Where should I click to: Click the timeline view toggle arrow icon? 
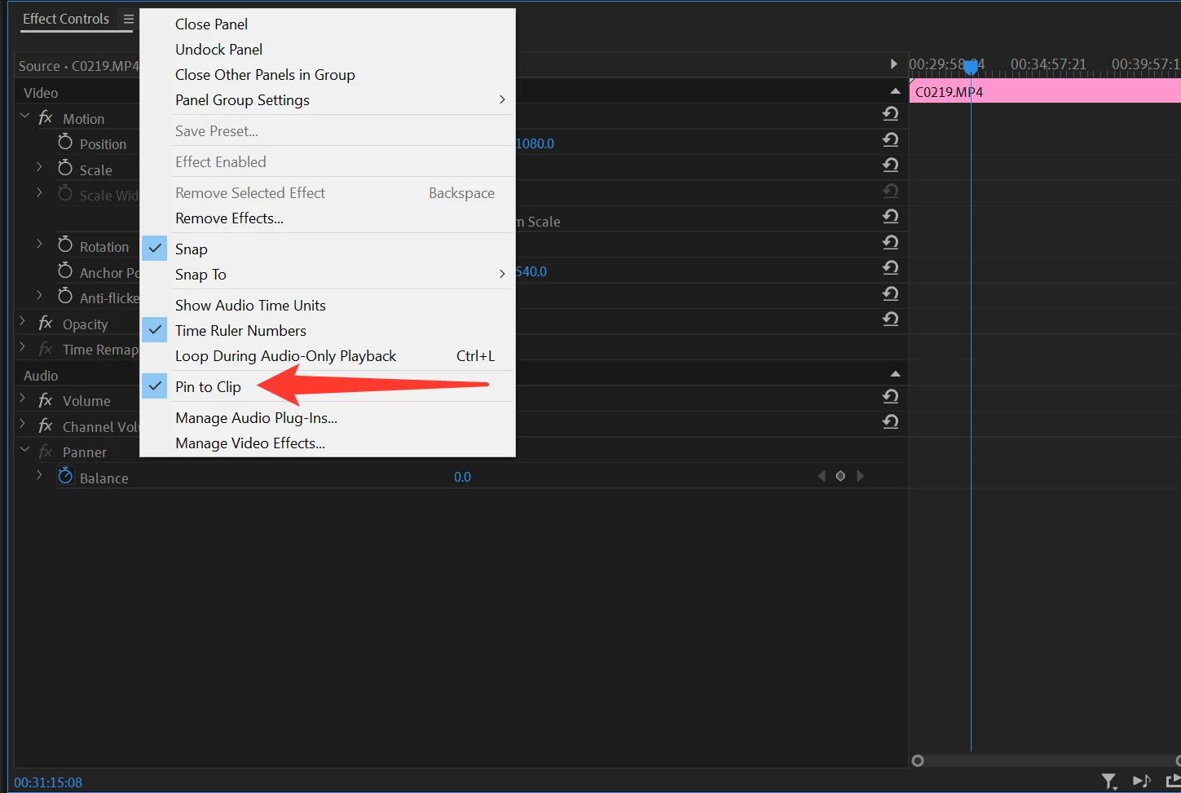point(893,64)
